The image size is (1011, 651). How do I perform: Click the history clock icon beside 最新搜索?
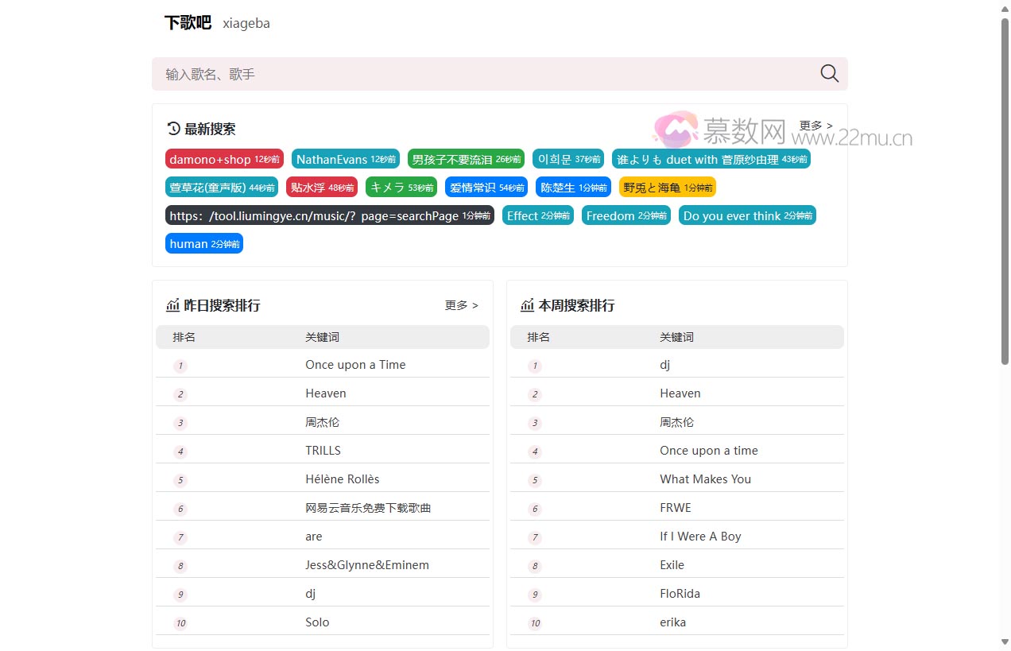pos(173,129)
